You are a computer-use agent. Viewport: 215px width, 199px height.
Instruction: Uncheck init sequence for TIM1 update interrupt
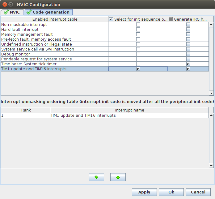pyautogui.click(x=138, y=69)
